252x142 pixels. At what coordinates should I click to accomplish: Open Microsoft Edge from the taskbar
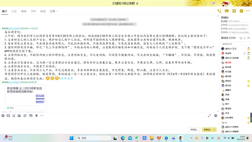point(123,138)
